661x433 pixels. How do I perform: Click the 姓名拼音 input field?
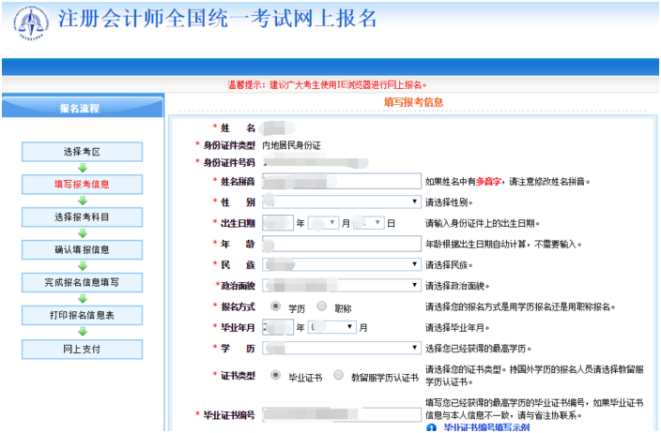coord(342,181)
